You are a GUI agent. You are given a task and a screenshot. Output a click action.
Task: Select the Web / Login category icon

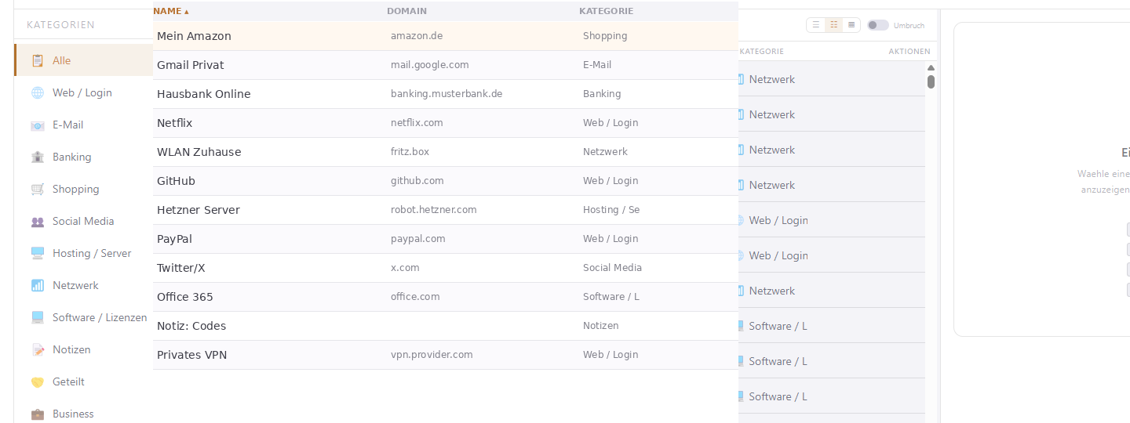click(x=38, y=92)
